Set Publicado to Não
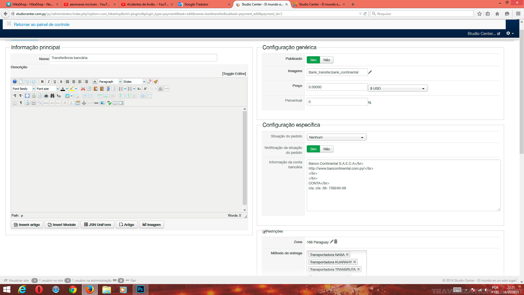This screenshot has width=524, height=295. coord(326,60)
